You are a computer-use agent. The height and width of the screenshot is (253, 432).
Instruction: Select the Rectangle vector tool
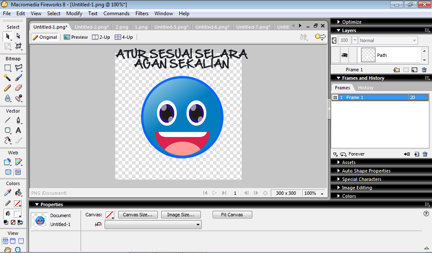pyautogui.click(x=7, y=130)
